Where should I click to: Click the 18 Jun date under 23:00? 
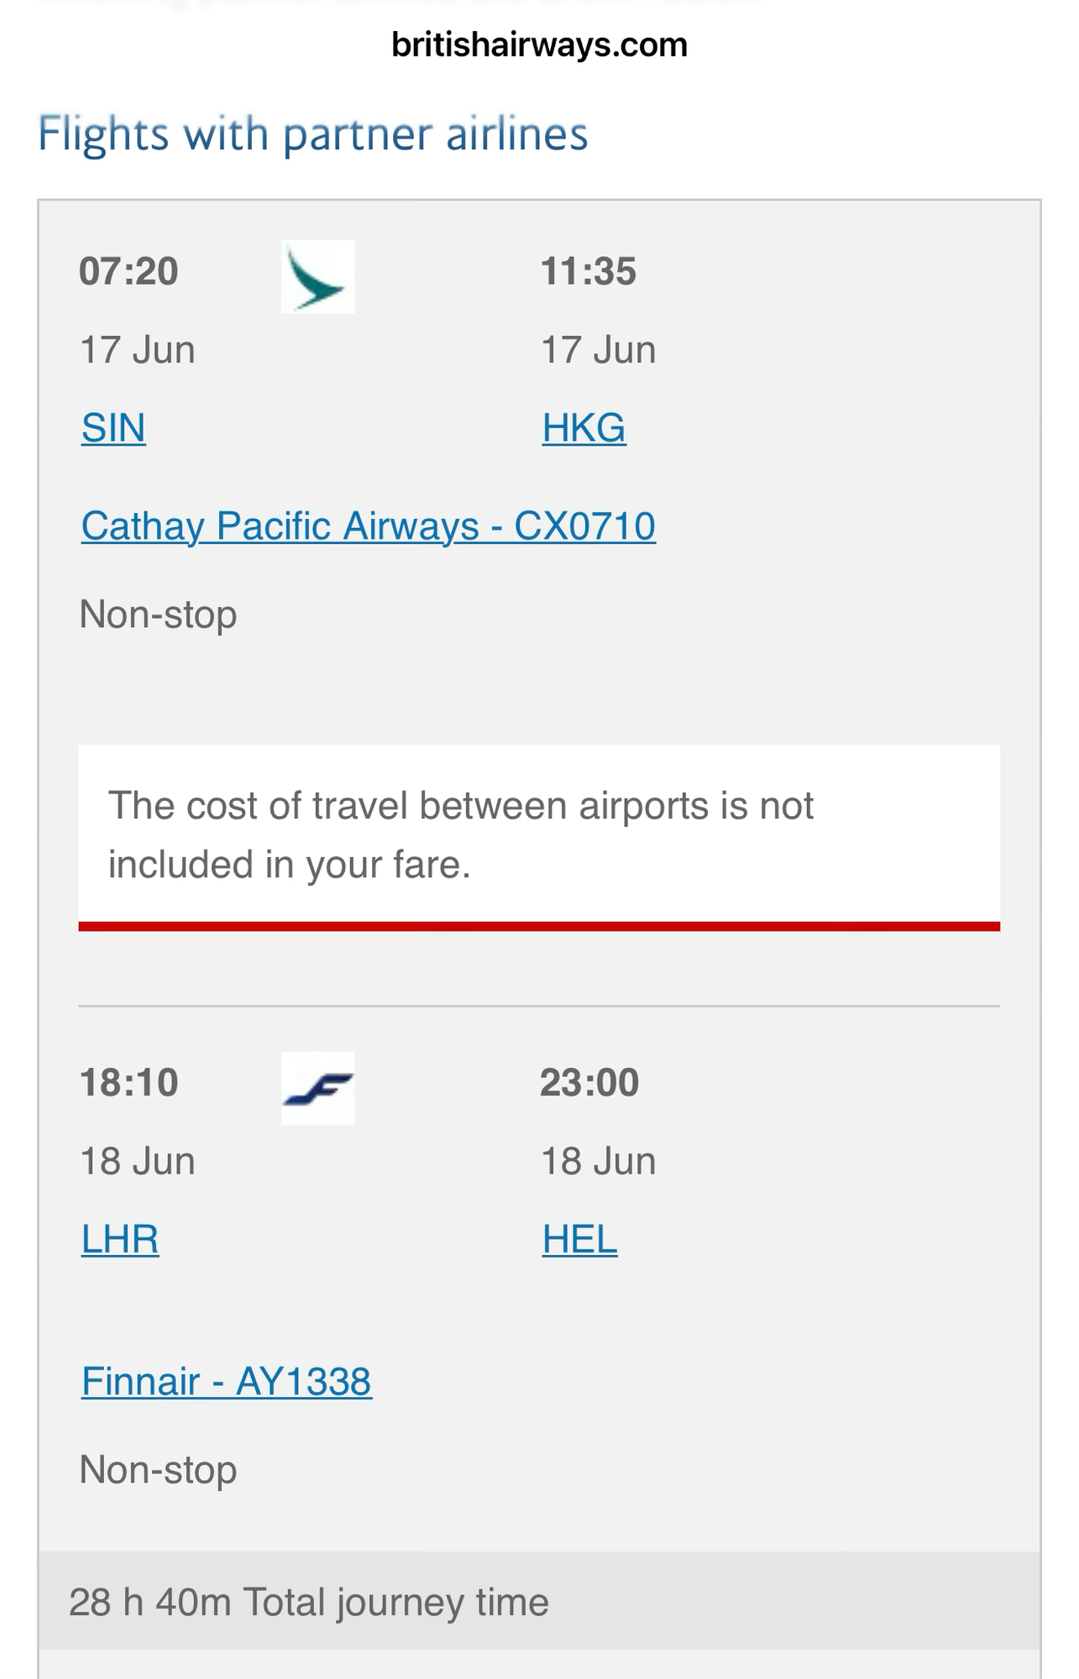pos(598,1161)
